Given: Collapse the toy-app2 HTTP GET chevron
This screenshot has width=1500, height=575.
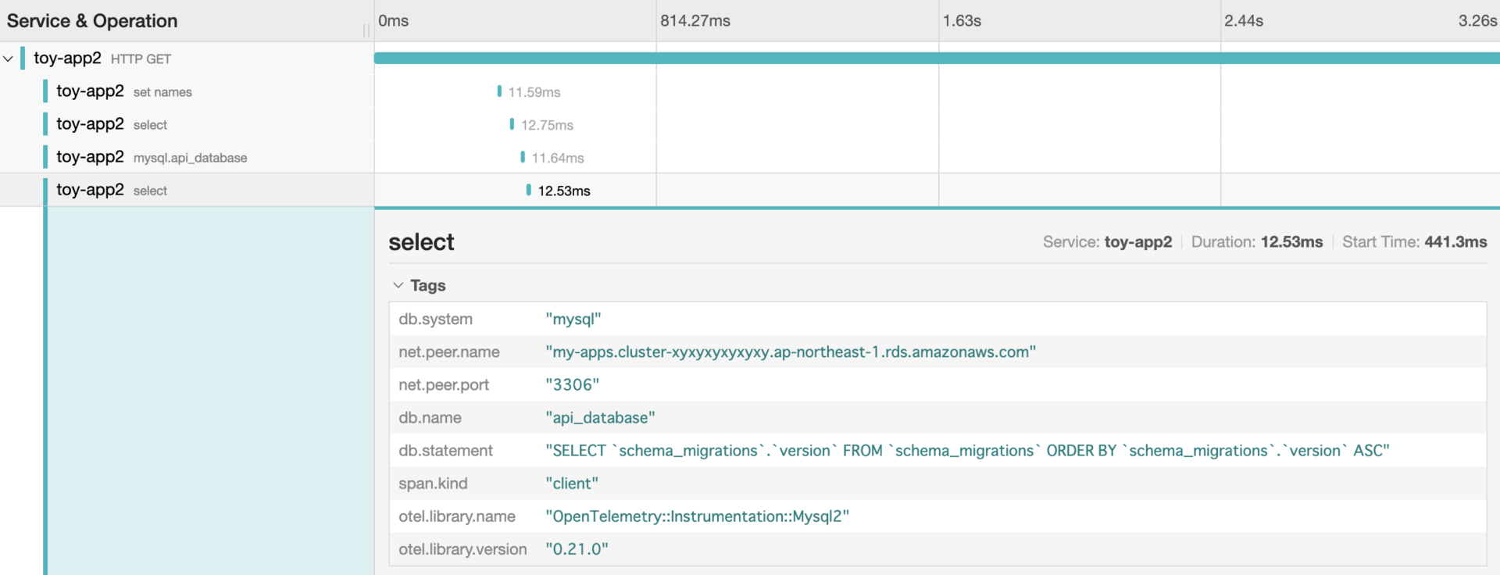Looking at the screenshot, I should [9, 59].
